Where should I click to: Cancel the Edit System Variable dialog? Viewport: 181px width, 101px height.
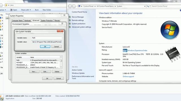click(57, 47)
